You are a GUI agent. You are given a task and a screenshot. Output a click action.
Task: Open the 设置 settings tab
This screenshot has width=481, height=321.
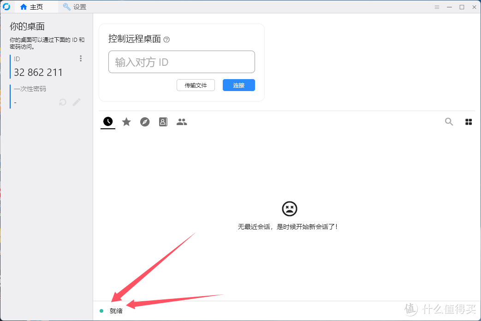(x=75, y=6)
